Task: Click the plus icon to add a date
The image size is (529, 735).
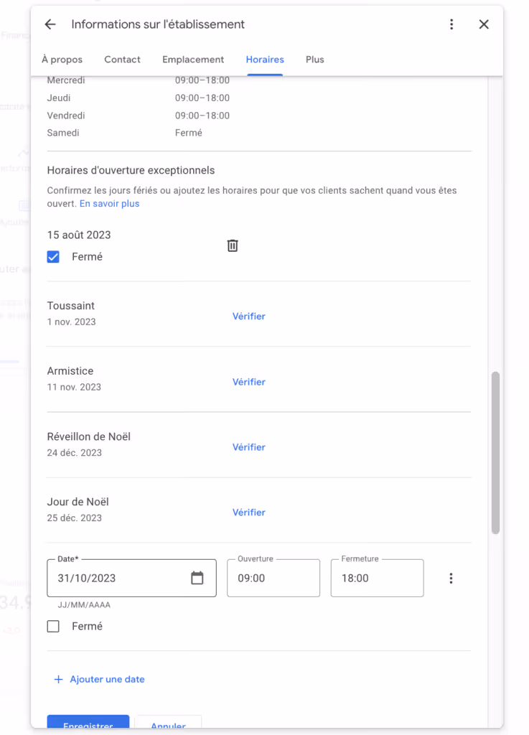Action: click(x=58, y=679)
